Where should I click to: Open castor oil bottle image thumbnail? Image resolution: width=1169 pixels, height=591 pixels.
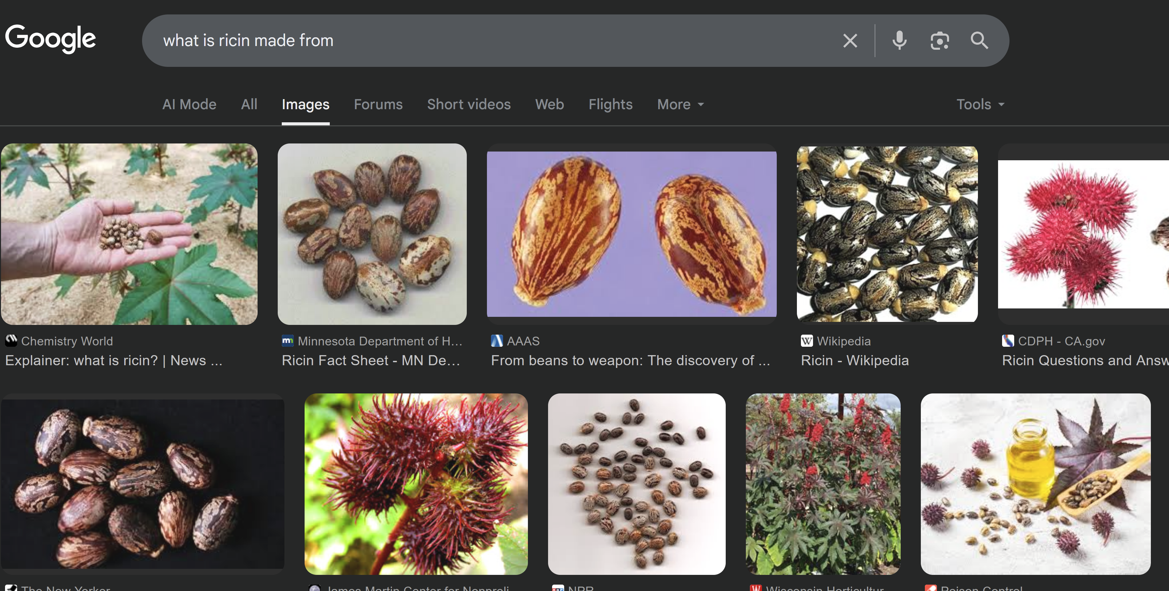1035,484
